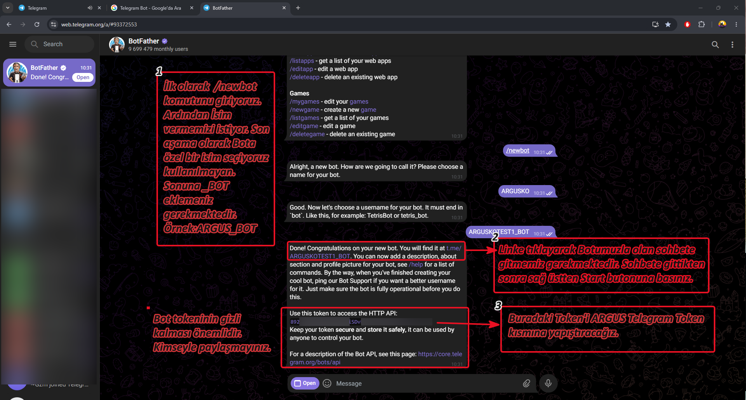Record a voice message with microphone
The image size is (746, 400).
coord(548,383)
